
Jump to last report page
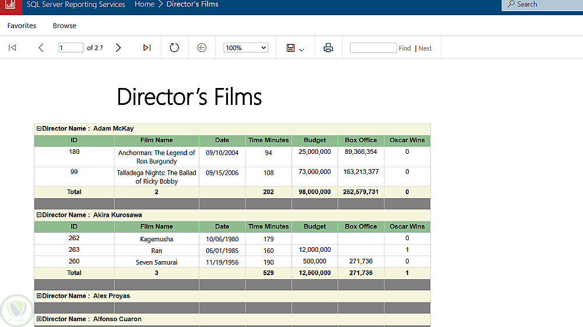(147, 48)
